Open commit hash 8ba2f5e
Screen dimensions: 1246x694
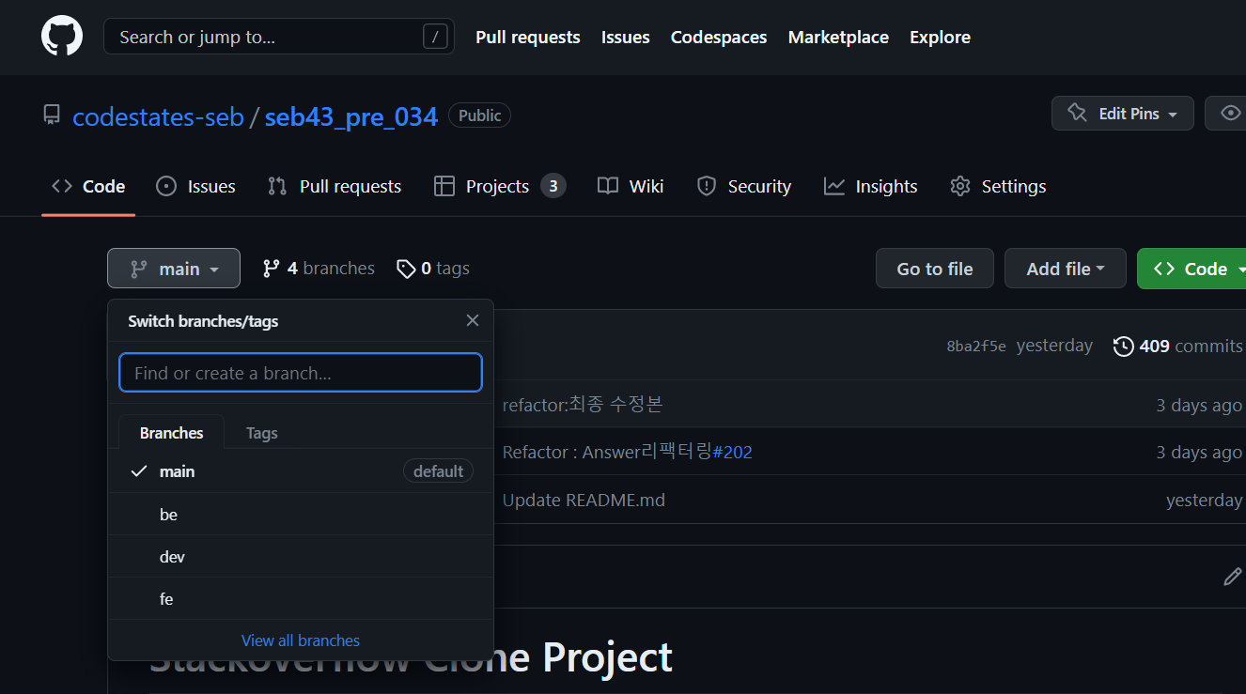976,347
